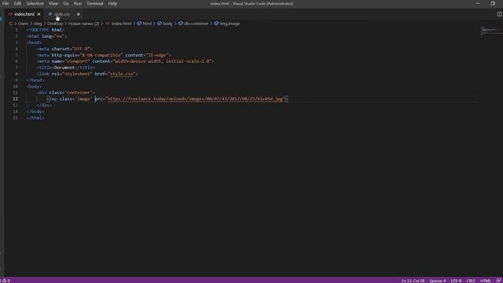Click the 'img.image' breadcrumb element
Viewport: 503px width, 283px height.
(229, 24)
